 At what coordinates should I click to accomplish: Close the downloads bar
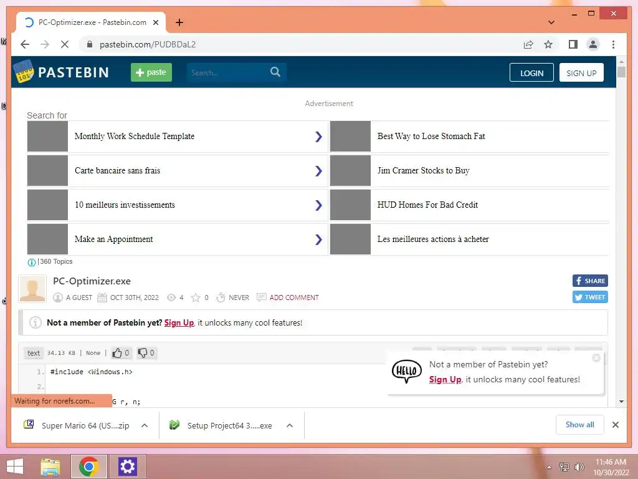tap(615, 425)
